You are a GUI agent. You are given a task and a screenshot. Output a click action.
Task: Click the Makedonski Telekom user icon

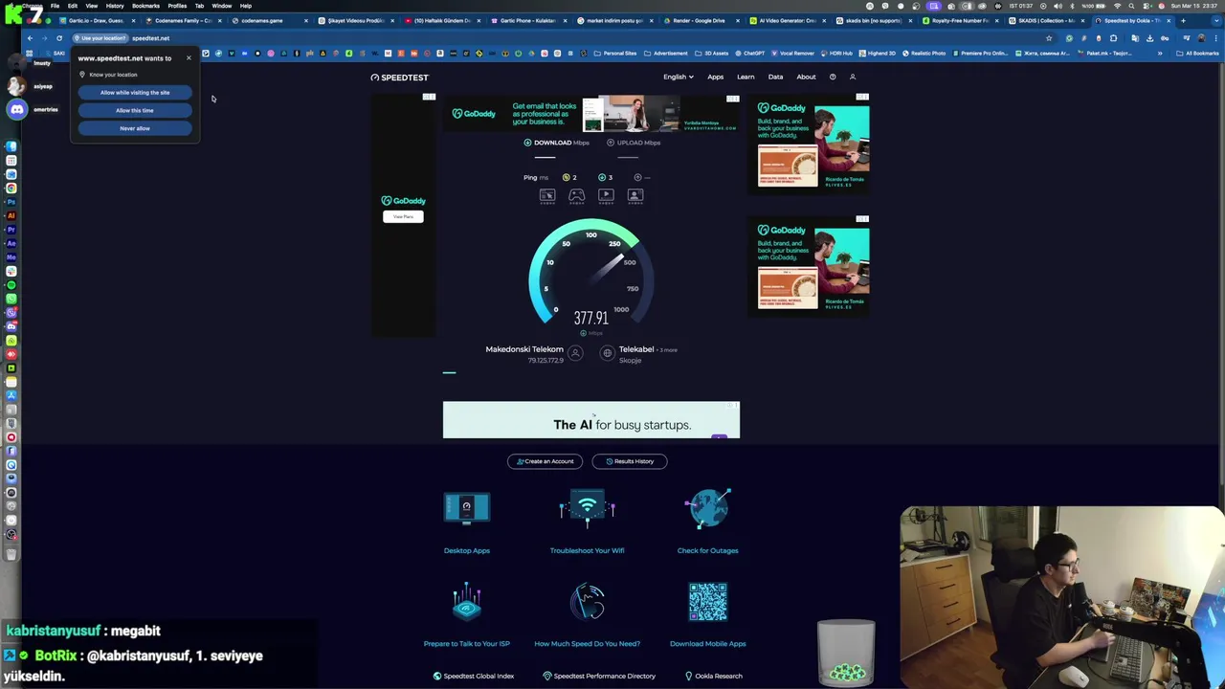pyautogui.click(x=575, y=353)
